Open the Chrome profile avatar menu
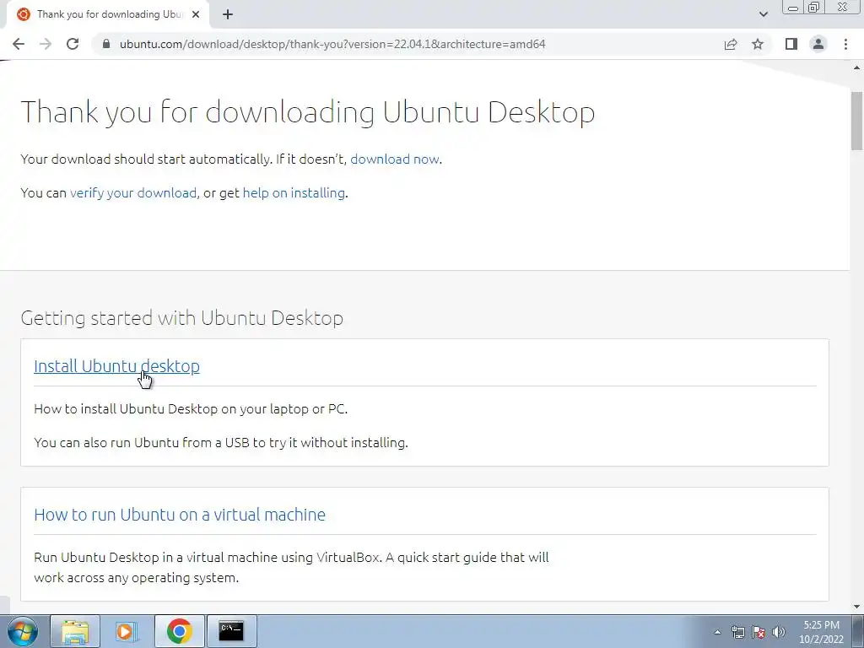This screenshot has width=864, height=648. coord(818,44)
